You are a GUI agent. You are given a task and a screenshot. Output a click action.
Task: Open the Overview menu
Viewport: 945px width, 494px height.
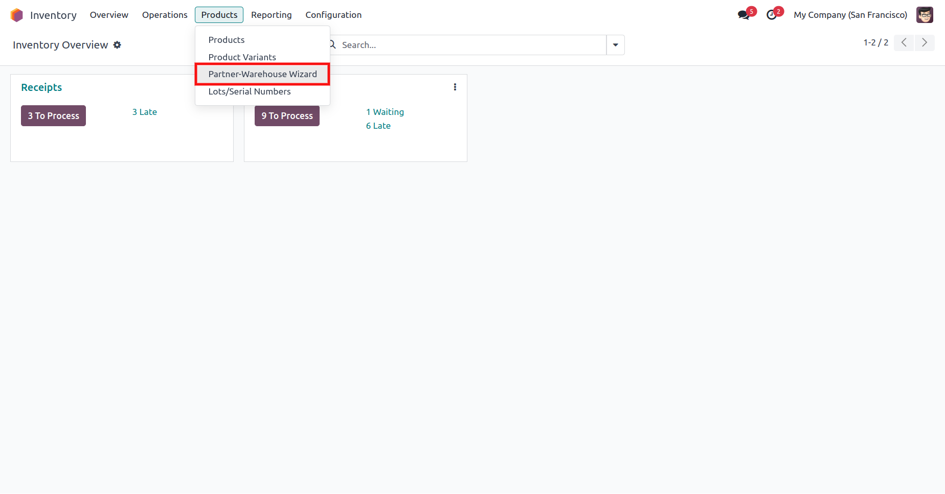pos(109,15)
